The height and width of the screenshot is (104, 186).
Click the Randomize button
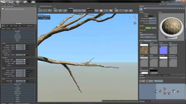(158, 81)
